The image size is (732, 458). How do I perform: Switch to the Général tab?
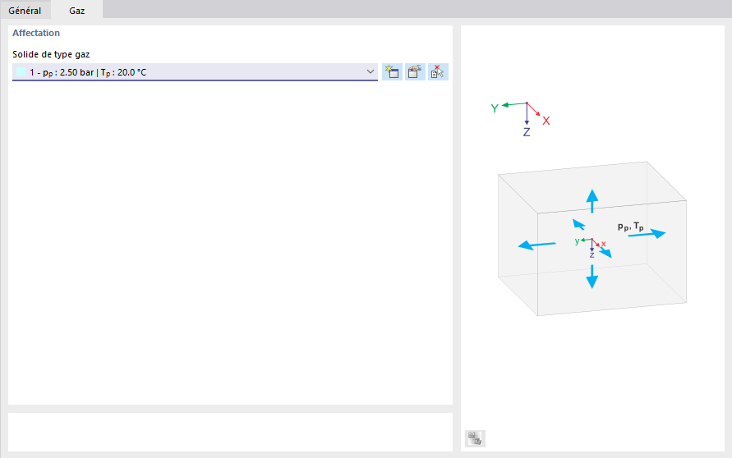click(x=25, y=11)
